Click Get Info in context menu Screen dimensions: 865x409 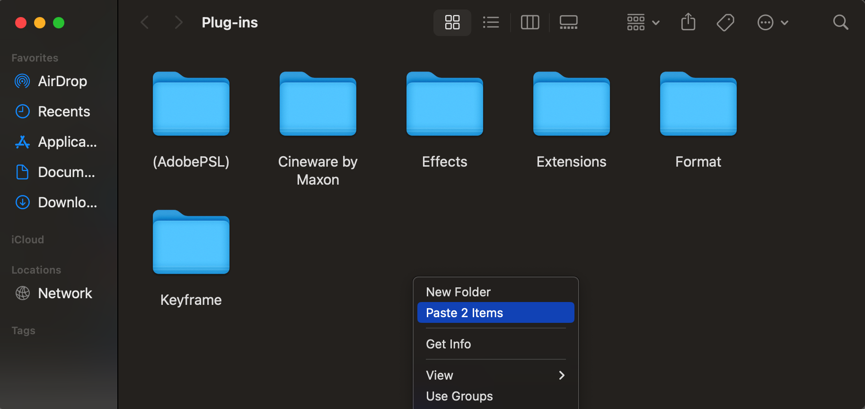[x=448, y=344]
